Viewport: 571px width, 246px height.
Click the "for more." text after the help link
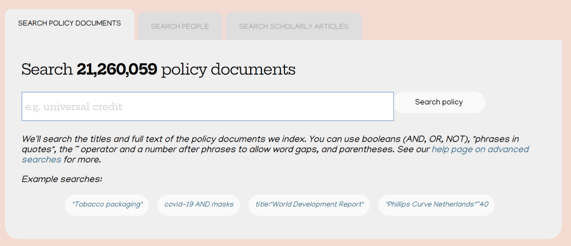coord(82,160)
